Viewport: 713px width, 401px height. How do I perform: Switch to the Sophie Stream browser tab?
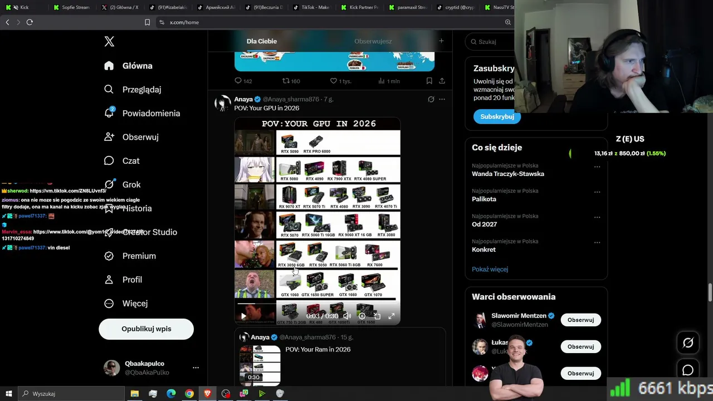click(x=72, y=7)
